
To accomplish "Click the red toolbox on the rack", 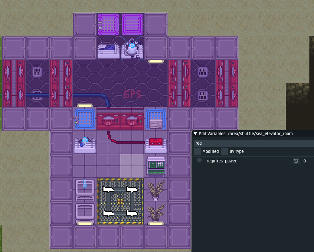I will (x=156, y=142).
